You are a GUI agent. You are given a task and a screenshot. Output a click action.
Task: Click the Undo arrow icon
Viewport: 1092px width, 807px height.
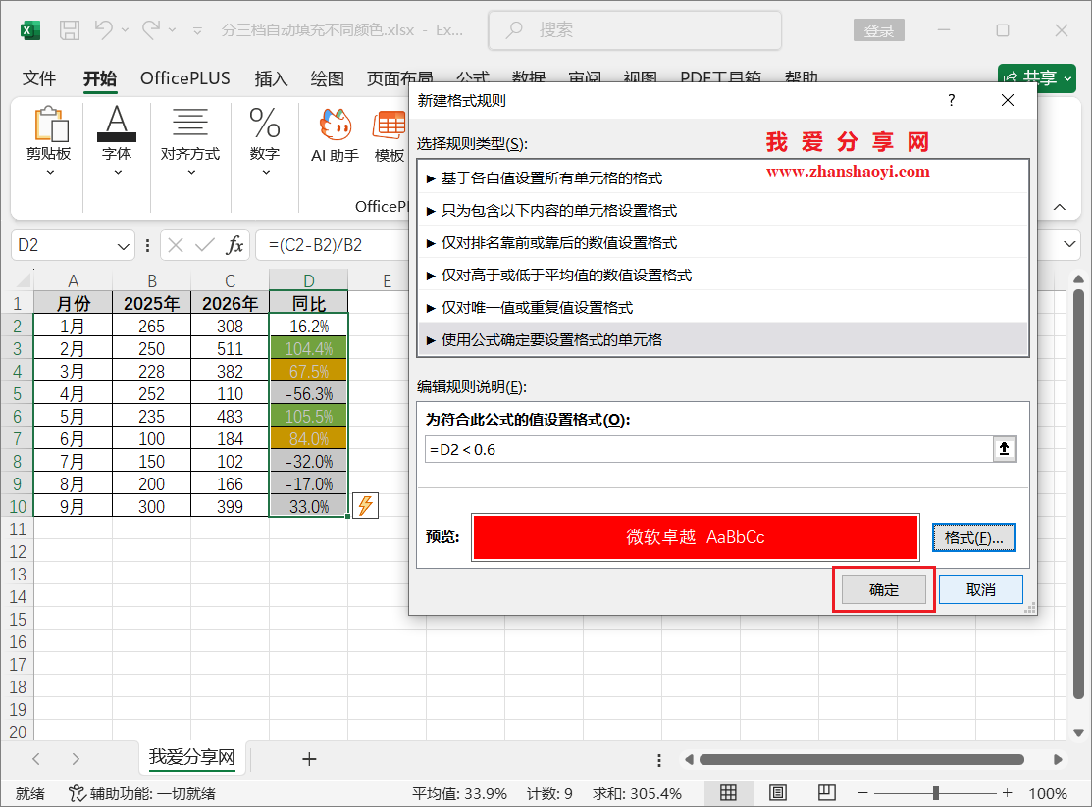pos(104,30)
